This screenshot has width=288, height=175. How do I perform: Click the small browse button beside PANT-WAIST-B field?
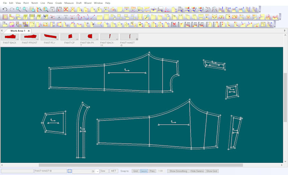click(69, 171)
